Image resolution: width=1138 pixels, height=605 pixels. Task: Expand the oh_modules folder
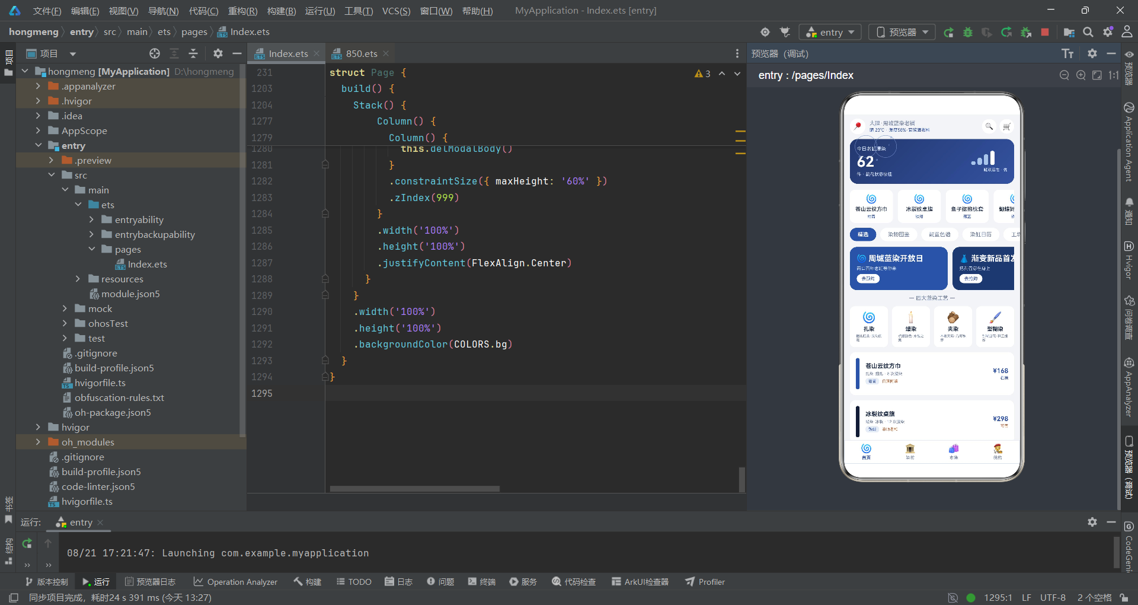[x=38, y=442]
